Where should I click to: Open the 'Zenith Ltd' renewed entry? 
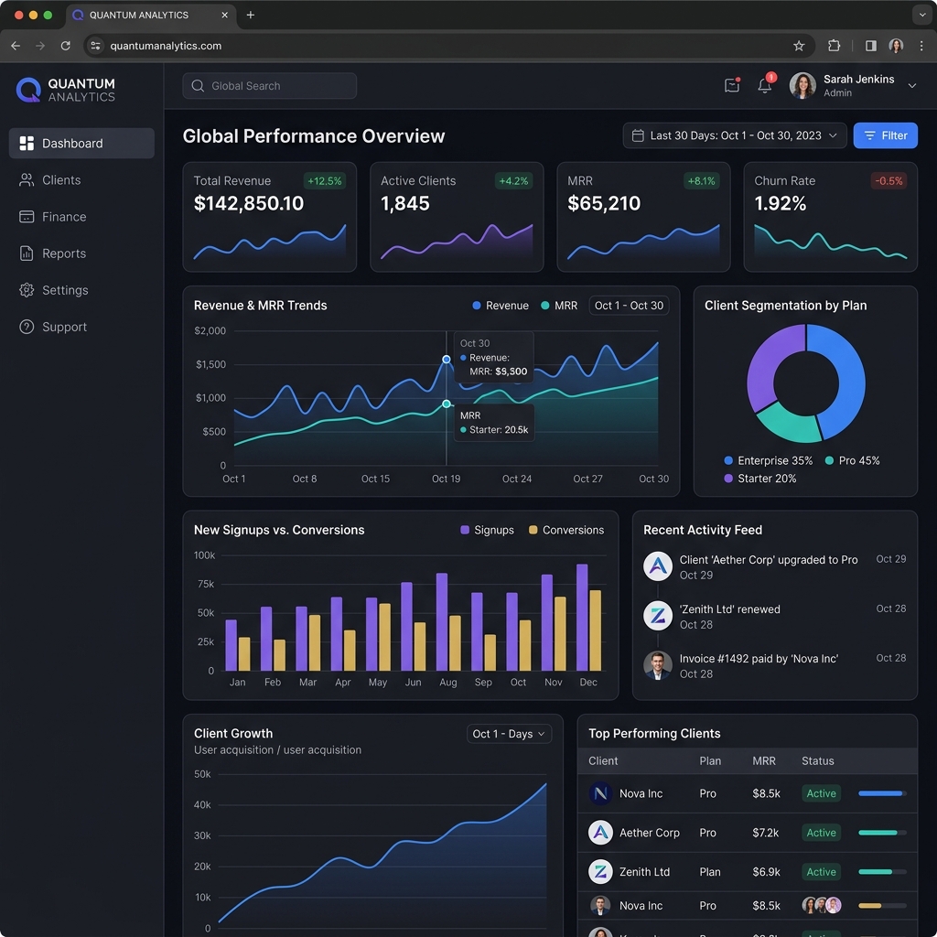coord(774,616)
